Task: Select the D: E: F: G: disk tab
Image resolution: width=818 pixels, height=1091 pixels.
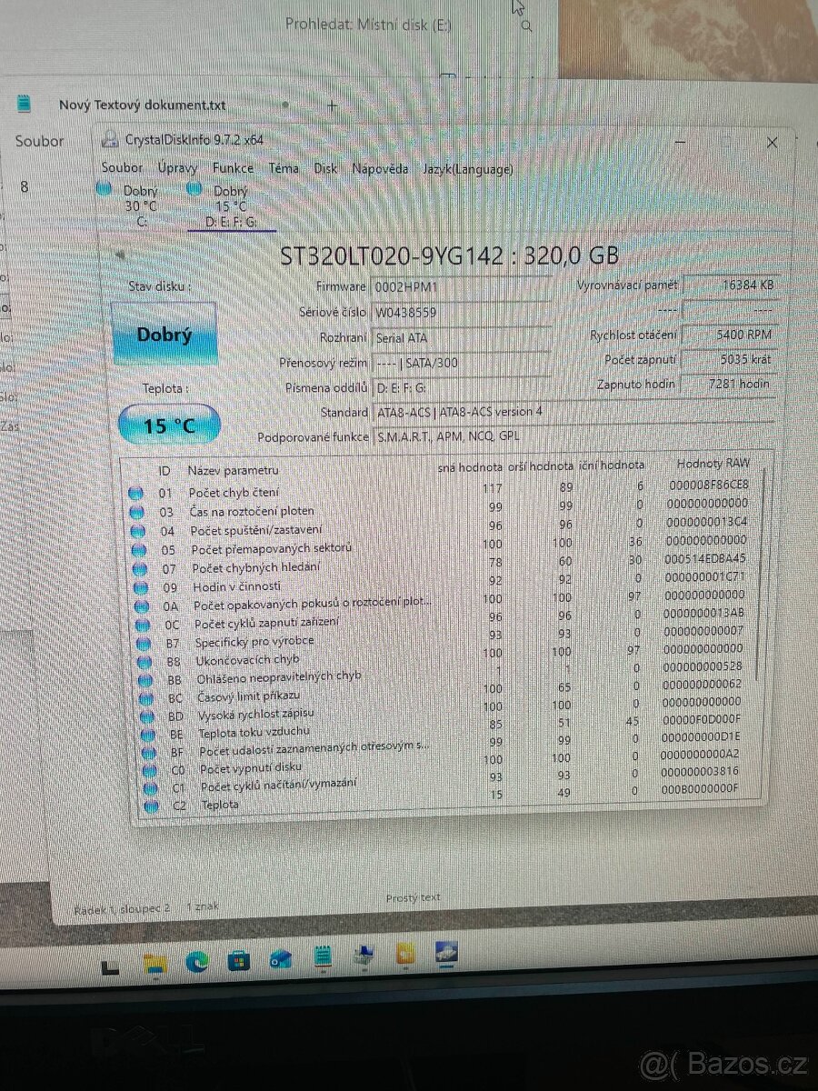Action: (231, 221)
